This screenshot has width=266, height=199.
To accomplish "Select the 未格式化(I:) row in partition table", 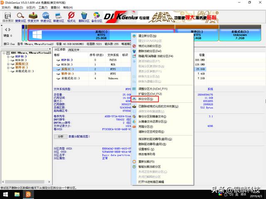I will point(130,78).
